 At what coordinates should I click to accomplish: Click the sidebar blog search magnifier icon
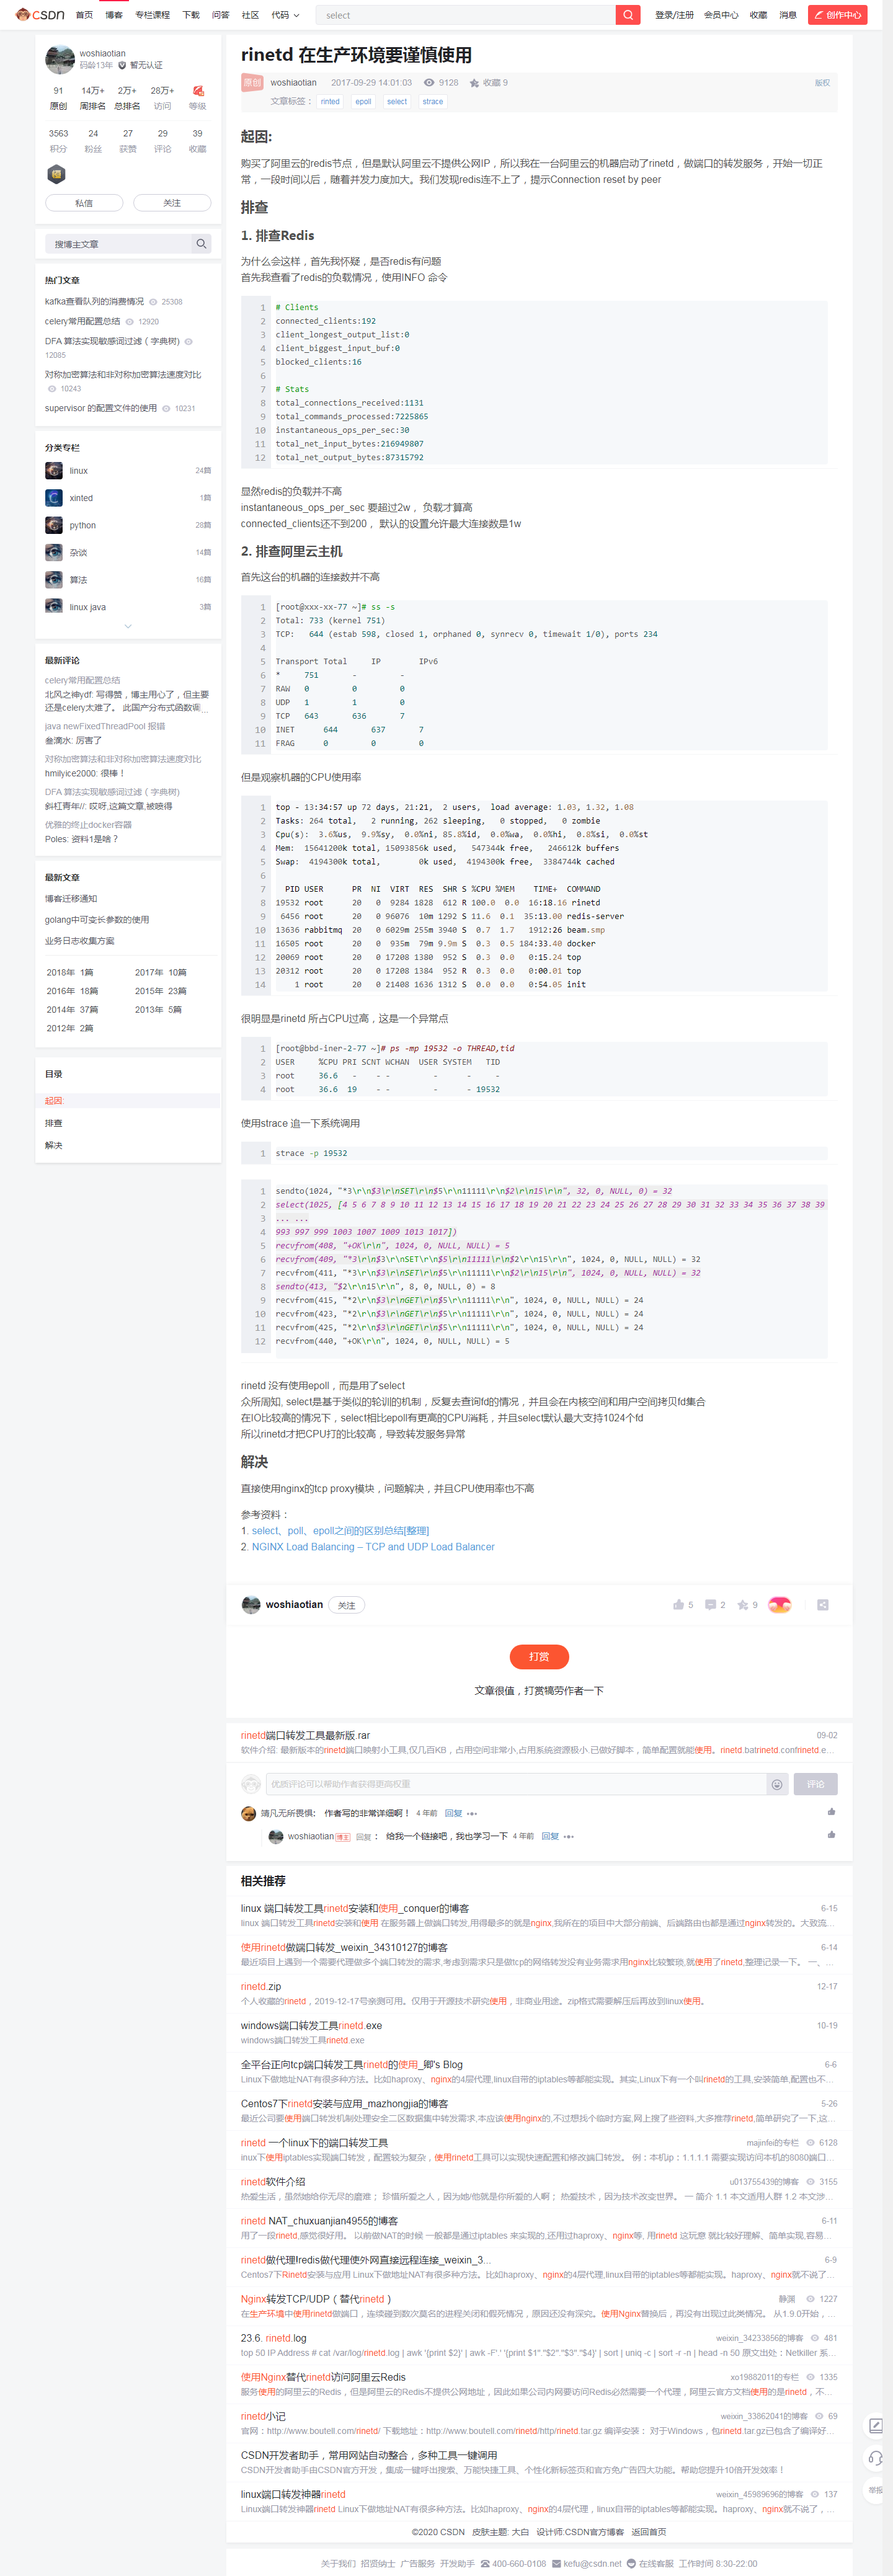click(x=201, y=244)
